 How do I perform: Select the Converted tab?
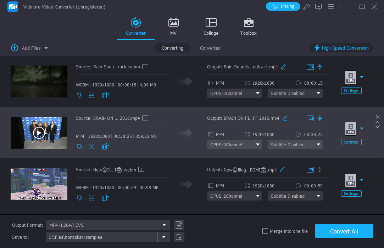210,48
